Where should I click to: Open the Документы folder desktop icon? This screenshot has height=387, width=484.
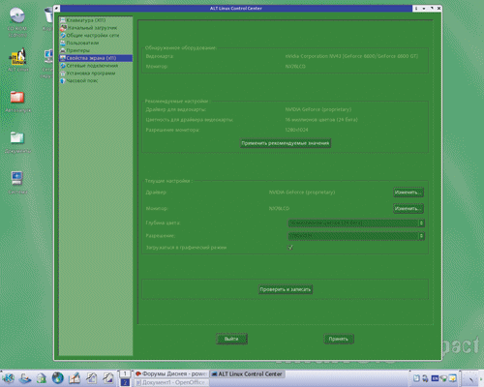tap(17, 137)
